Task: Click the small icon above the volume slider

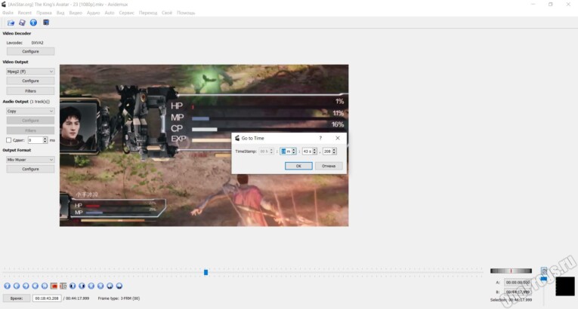Action: coord(544,271)
